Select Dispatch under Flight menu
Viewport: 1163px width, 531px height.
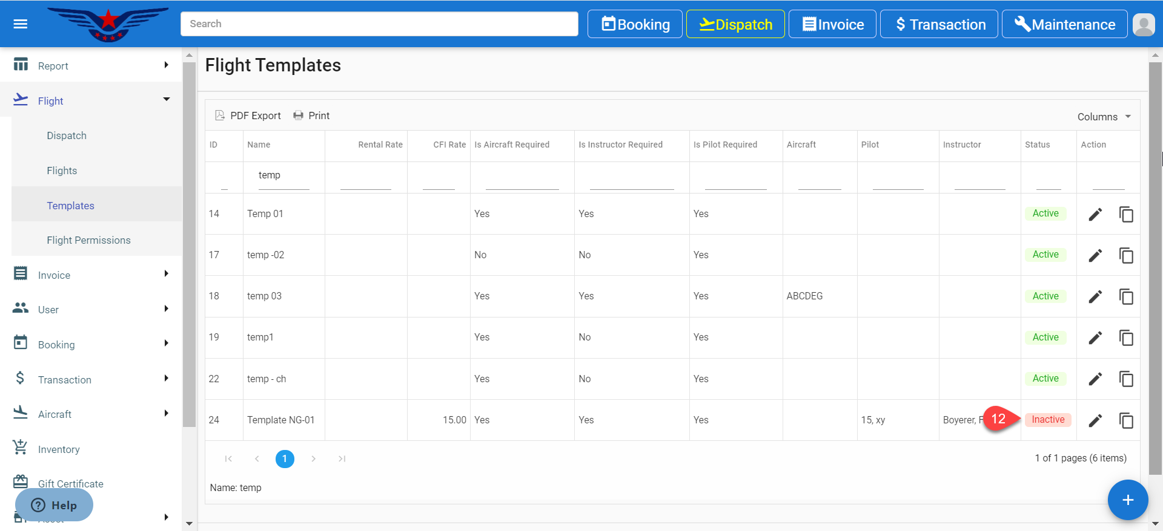[x=67, y=135]
